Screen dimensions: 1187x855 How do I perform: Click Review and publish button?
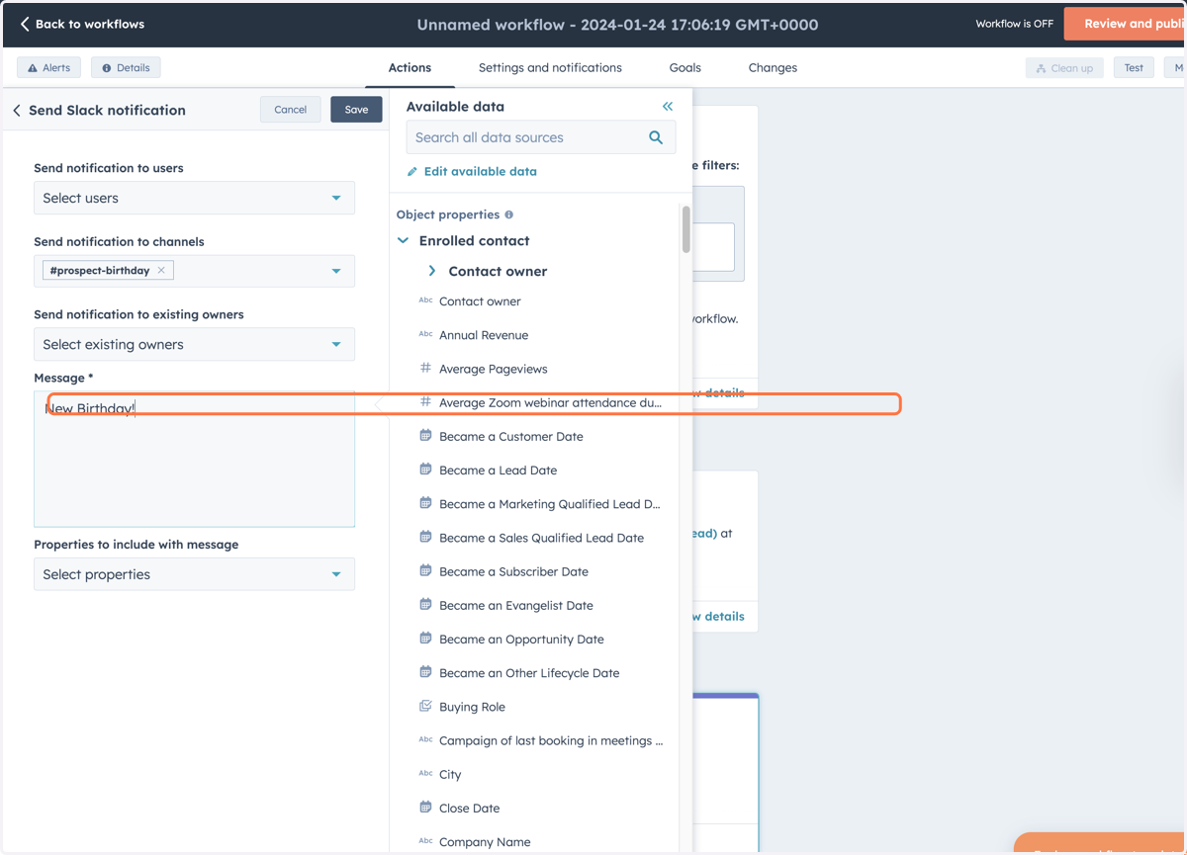pyautogui.click(x=1126, y=24)
